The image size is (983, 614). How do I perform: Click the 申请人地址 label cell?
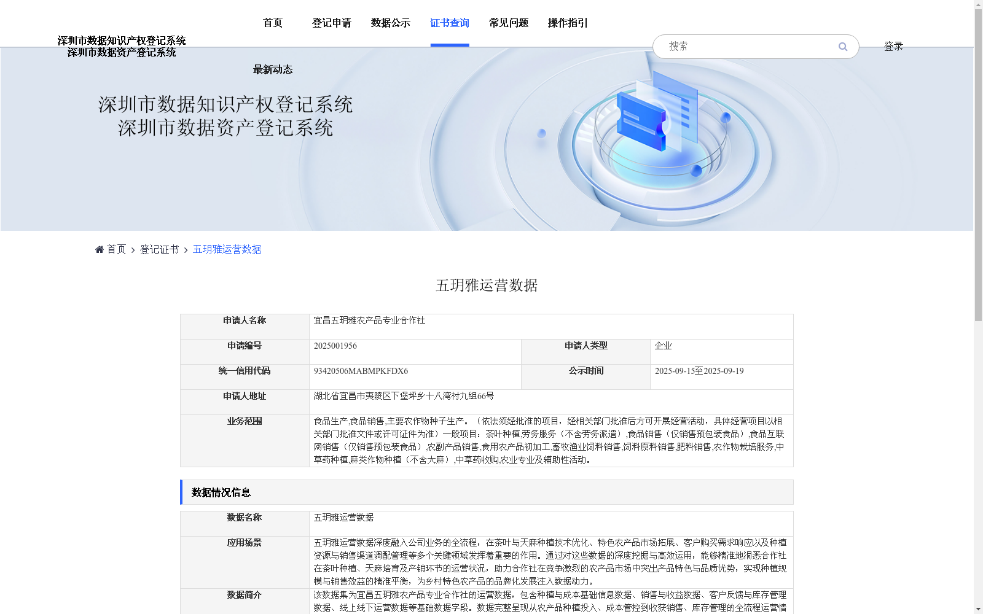tap(245, 402)
